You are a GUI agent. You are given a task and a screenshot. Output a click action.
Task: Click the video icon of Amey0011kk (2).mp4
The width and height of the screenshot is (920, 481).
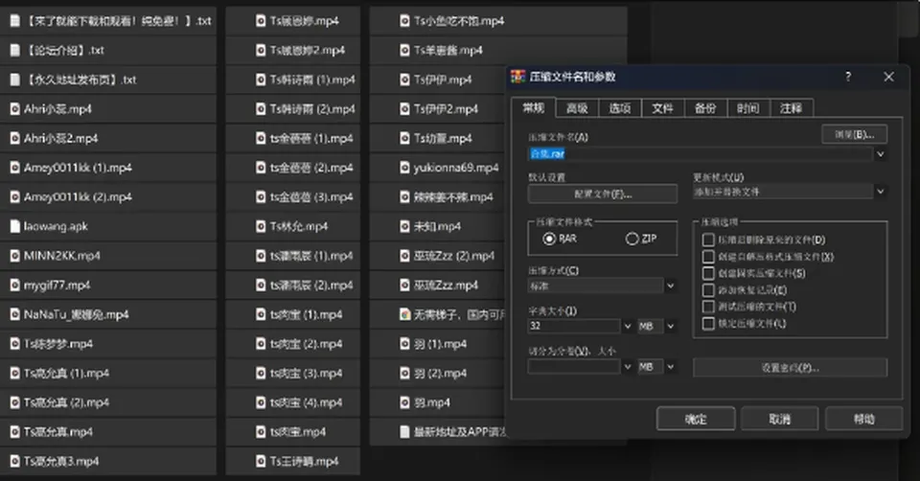tap(15, 197)
